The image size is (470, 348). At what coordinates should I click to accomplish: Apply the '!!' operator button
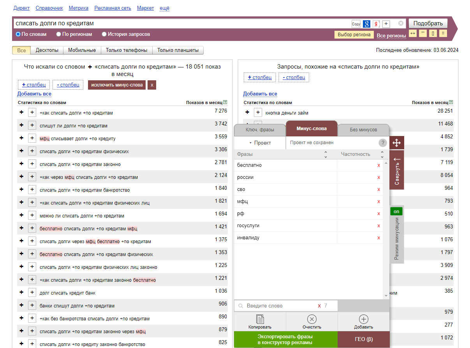coord(443,34)
